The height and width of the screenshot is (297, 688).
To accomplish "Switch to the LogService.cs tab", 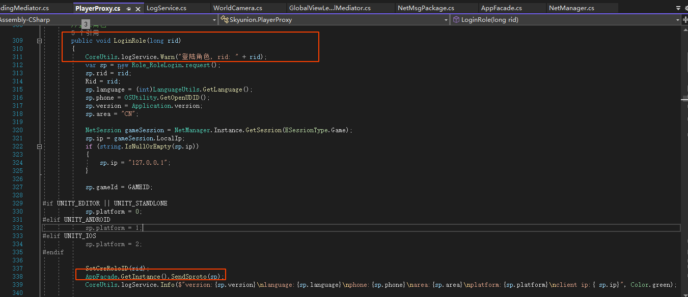I will [x=166, y=8].
